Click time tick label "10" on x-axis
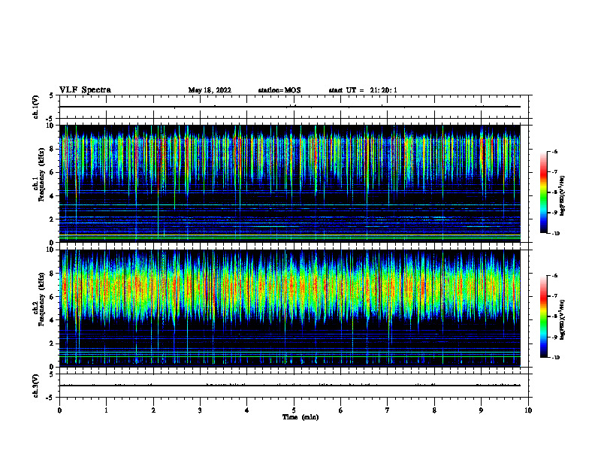The image size is (595, 460). click(x=528, y=410)
